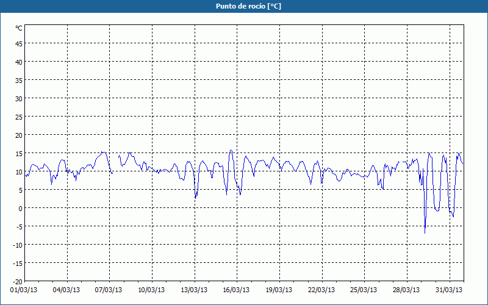The width and height of the screenshot is (488, 305).
Task: Select the 15 y-axis label
Action: [x=19, y=154]
